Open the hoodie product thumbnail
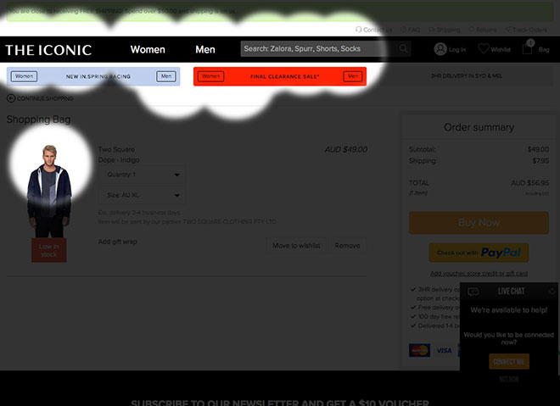 49,192
